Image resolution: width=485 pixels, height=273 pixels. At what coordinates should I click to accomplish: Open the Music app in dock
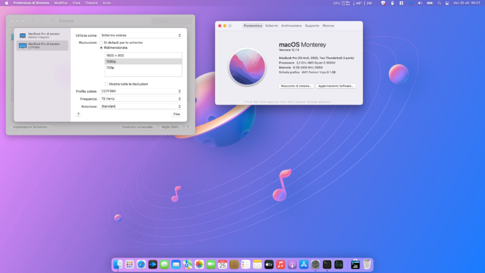281,265
